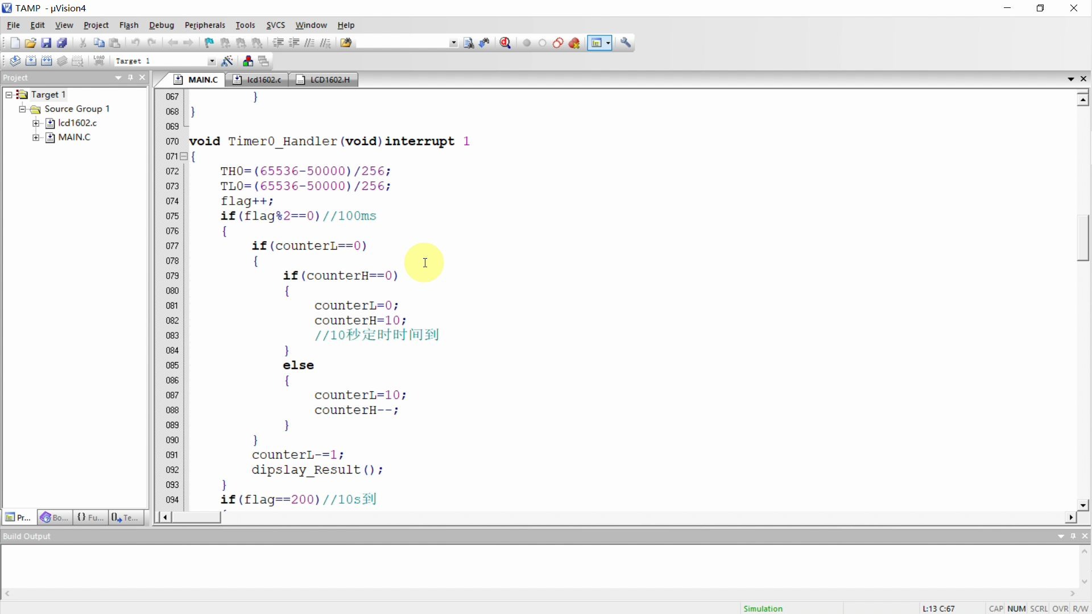The height and width of the screenshot is (614, 1092).
Task: Pin the Project panel with autohide pin
Action: point(131,78)
